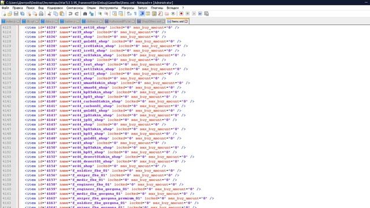370x208 pixels.
Task: Click the Paste toolbar icon
Action: (x=62, y=14)
